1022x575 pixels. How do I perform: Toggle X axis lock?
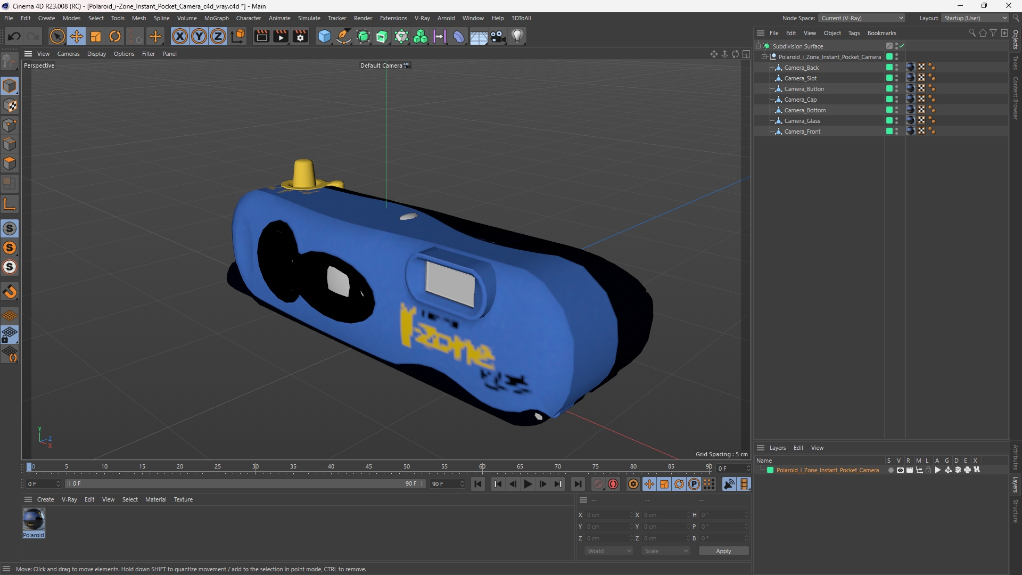[x=180, y=36]
